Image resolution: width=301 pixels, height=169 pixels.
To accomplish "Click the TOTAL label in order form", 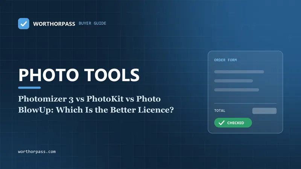I will pos(220,110).
